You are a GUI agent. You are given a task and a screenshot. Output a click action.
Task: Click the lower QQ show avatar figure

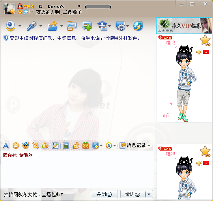tap(186, 178)
